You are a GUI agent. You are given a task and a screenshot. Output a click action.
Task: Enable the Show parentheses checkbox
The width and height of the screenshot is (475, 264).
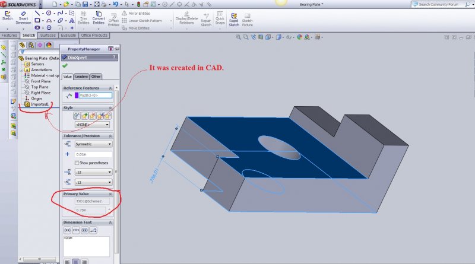77,163
